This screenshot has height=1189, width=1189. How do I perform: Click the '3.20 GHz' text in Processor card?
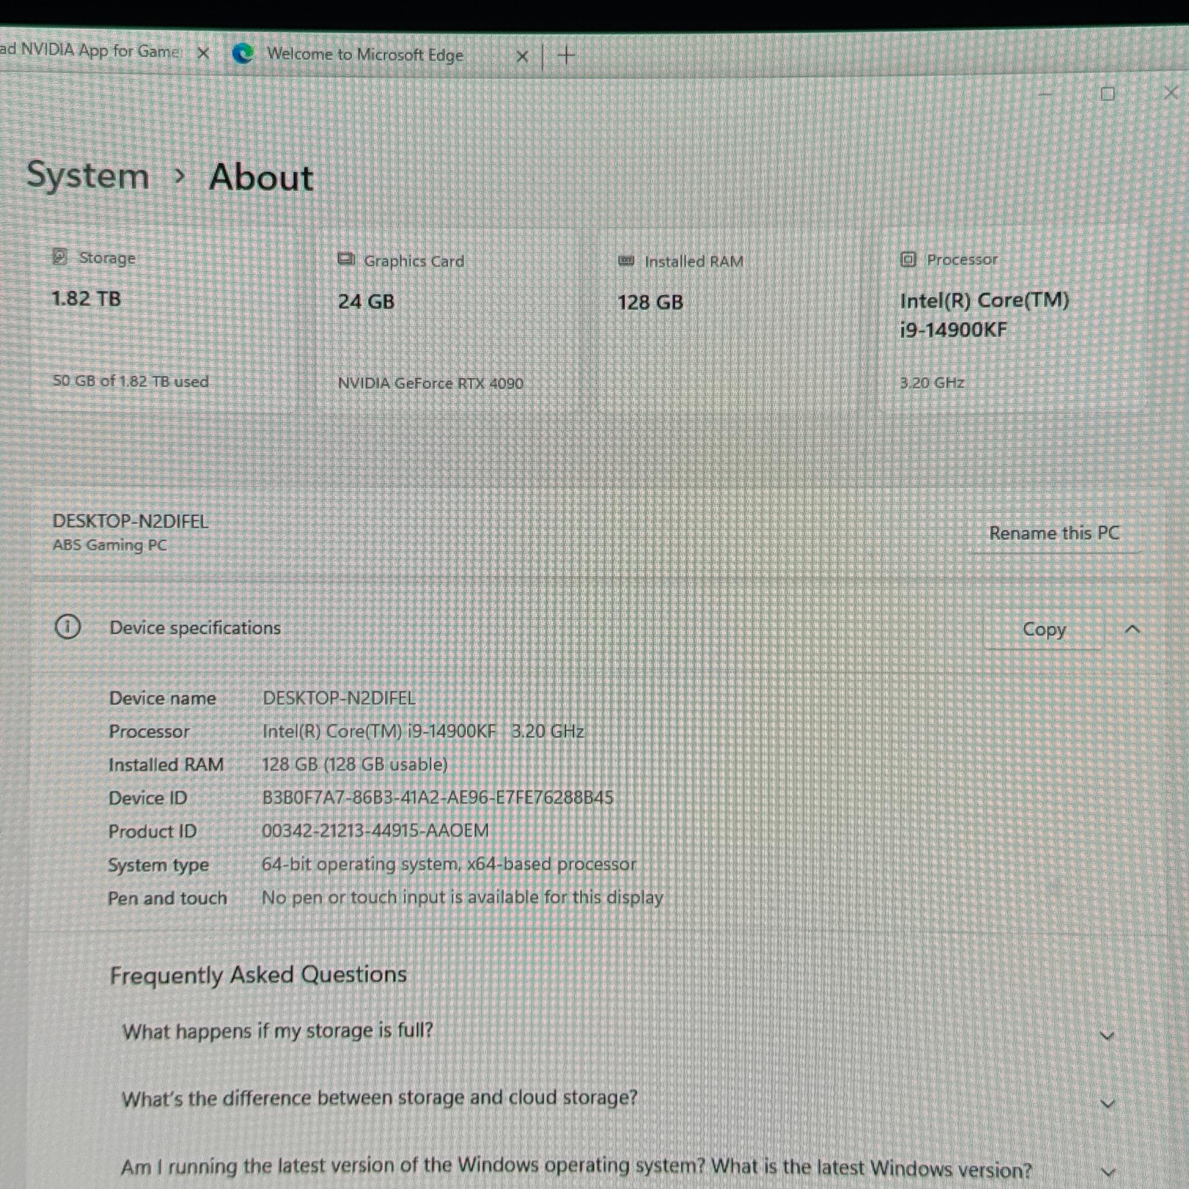coord(932,383)
